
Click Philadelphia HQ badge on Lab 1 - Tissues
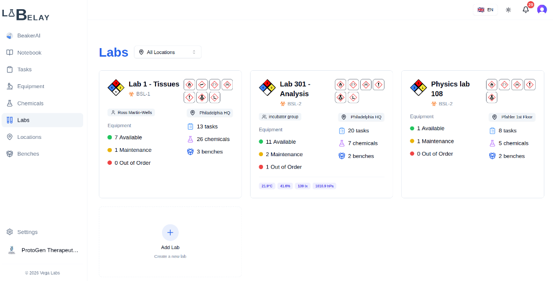coord(210,113)
